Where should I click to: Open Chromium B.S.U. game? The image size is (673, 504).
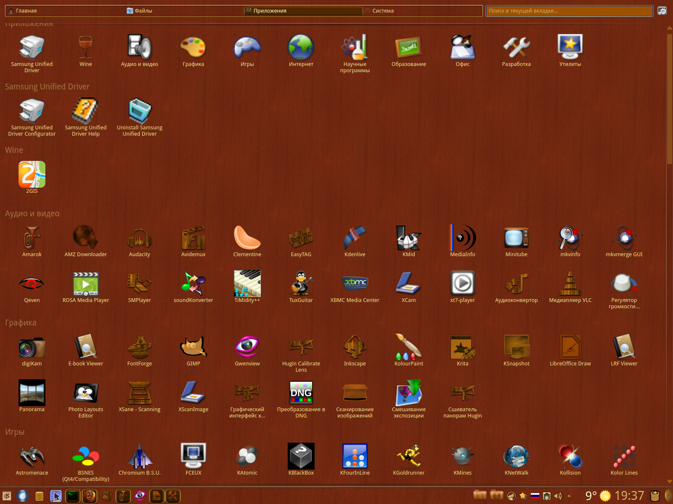[x=140, y=460]
